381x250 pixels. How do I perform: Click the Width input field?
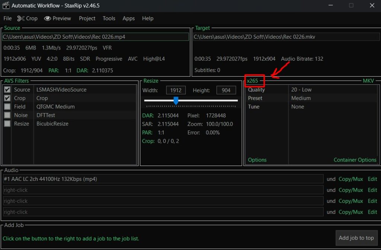(176, 90)
